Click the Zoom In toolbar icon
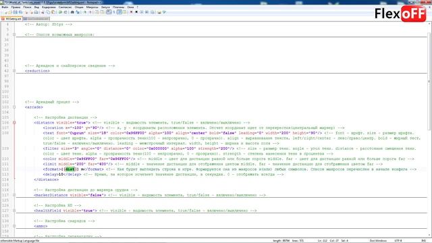The height and width of the screenshot is (243, 432). pos(85,12)
